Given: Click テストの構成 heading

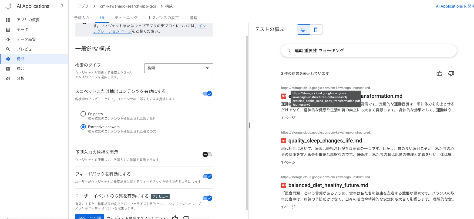Looking at the screenshot, I should (x=270, y=29).
